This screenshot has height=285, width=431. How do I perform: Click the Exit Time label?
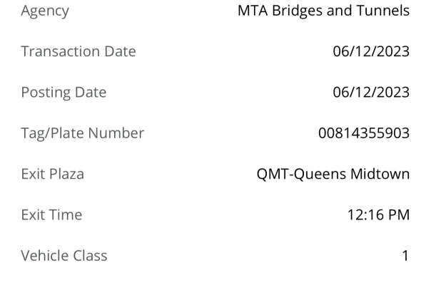[x=51, y=214]
